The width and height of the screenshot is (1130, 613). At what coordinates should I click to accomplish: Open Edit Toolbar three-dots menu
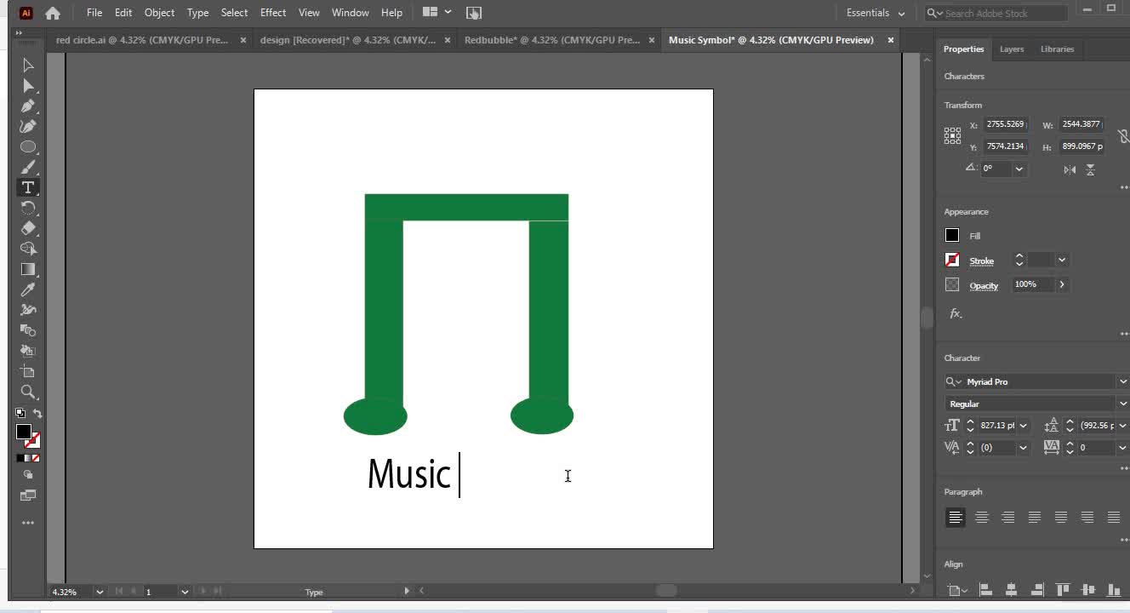coord(28,523)
